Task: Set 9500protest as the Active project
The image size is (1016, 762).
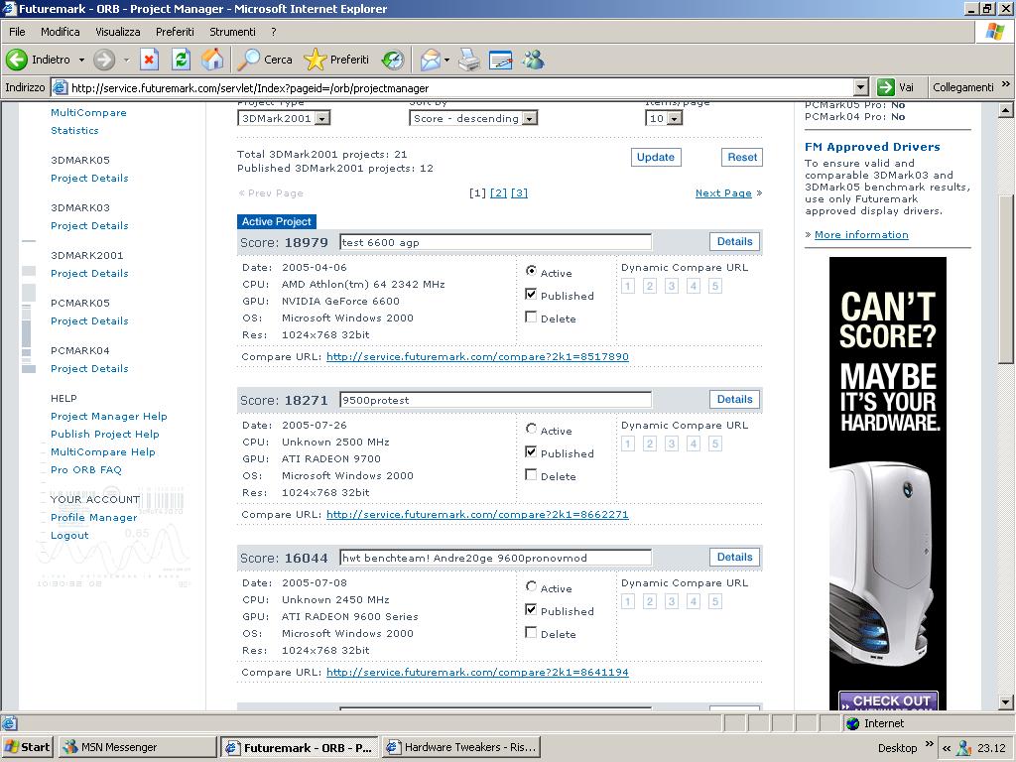Action: (531, 429)
